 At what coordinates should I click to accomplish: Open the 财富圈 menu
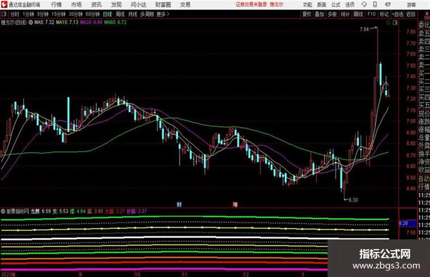[x=163, y=5]
